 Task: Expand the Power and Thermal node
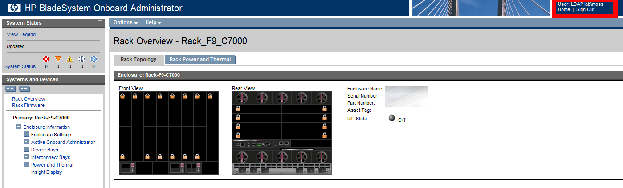coord(26,165)
